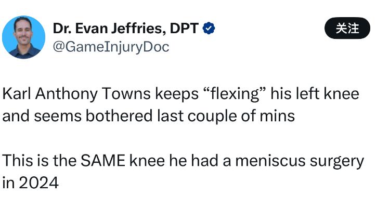Click the 关注 follow button
376x210 pixels.
point(347,28)
